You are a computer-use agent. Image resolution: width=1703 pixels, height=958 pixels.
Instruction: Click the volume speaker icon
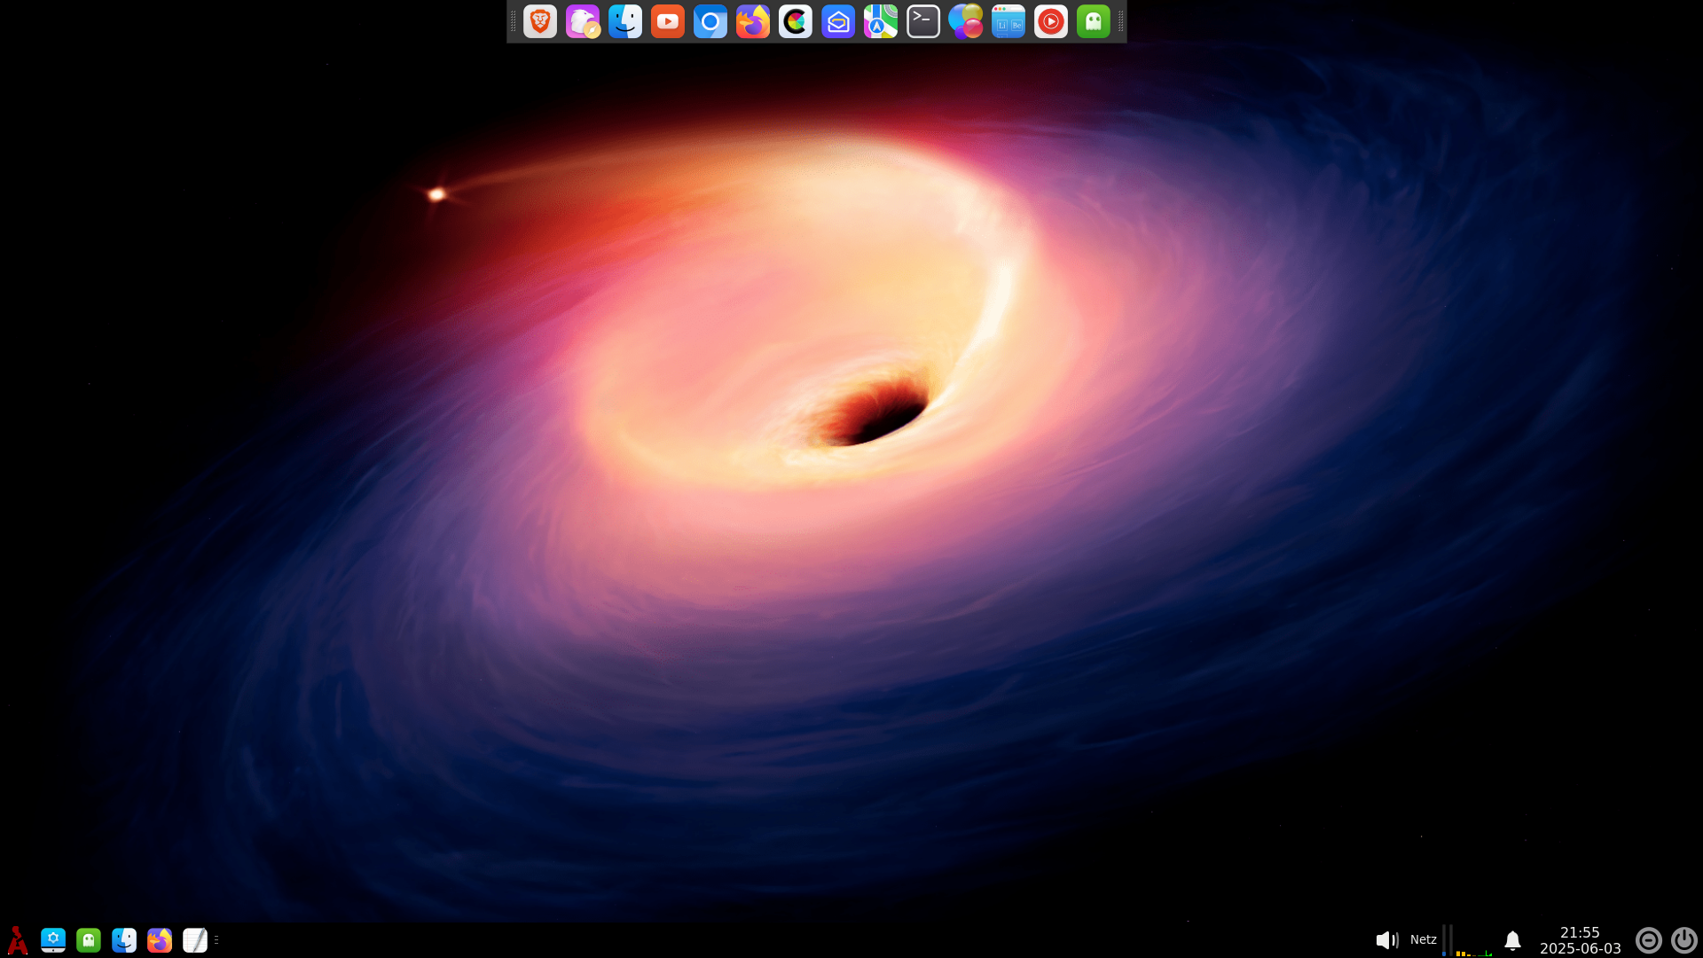click(1386, 940)
